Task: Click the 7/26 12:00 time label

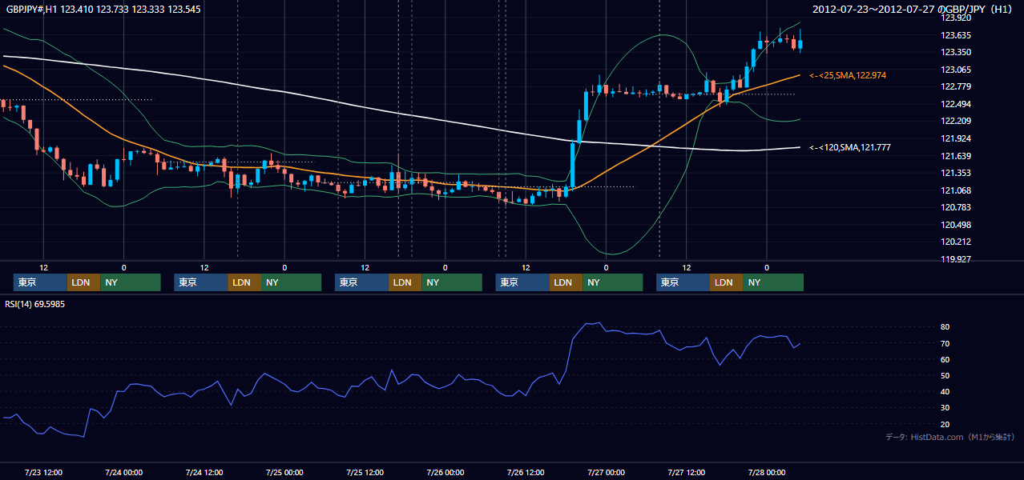Action: (x=526, y=472)
